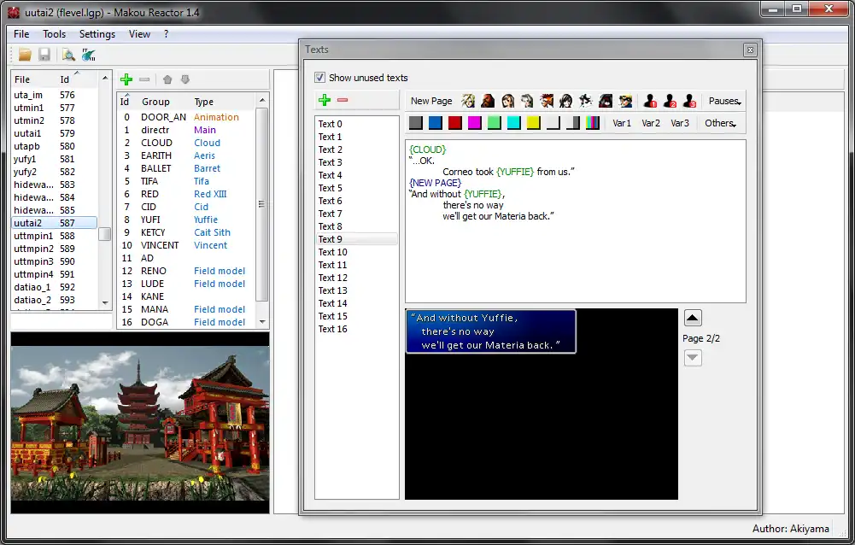Toggle Show unused texts checkbox

point(320,77)
